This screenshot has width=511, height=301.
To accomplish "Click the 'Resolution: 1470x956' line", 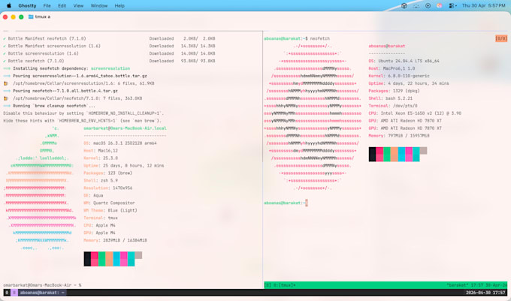I will click(108, 188).
